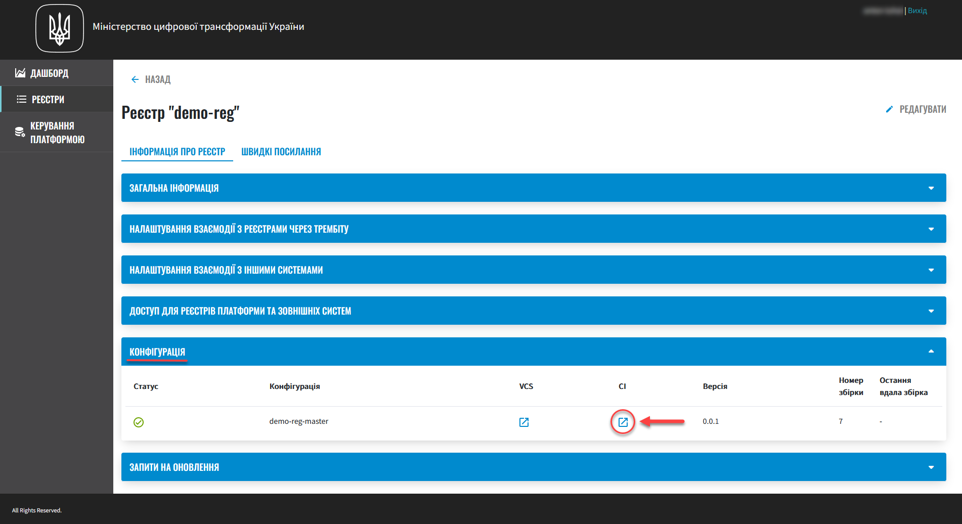Screen dimensions: 962x524
Task: Click the Версія column header
Action: (x=715, y=386)
